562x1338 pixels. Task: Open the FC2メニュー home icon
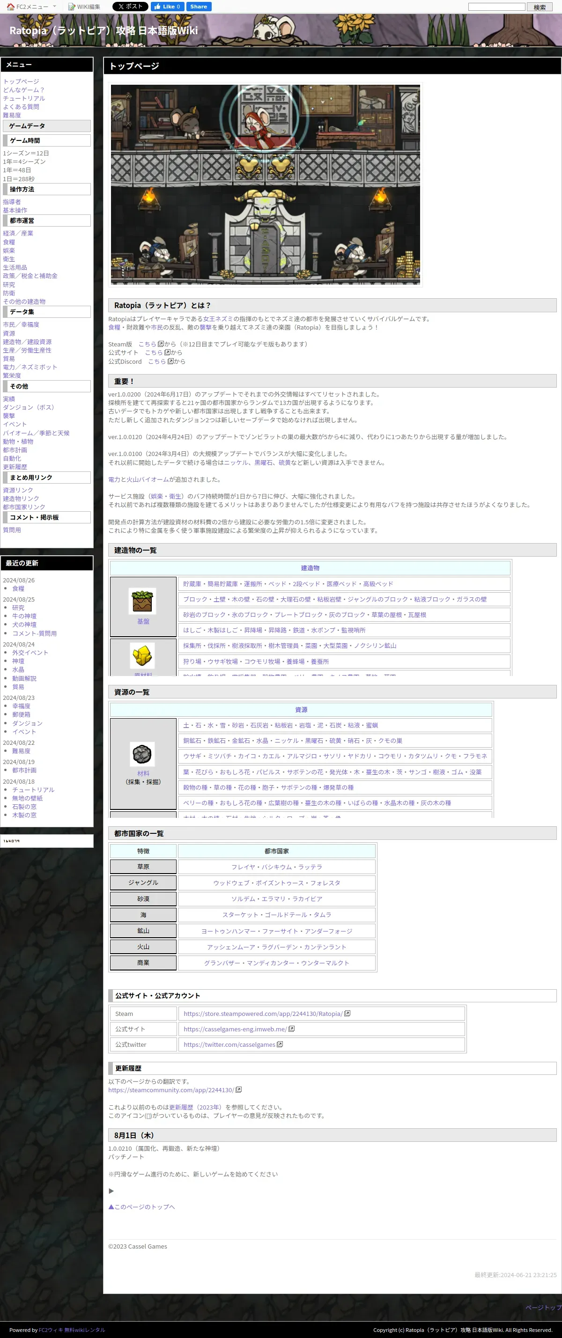(x=10, y=7)
